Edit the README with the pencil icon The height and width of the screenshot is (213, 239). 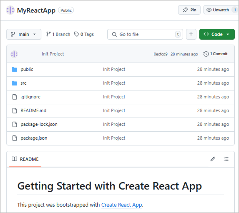tap(213, 159)
